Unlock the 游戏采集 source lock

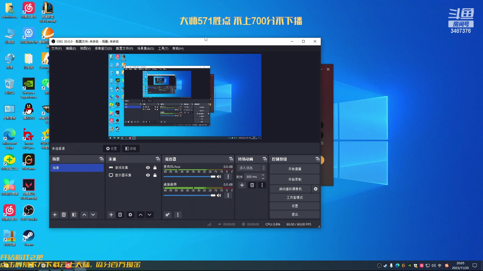pos(155,168)
